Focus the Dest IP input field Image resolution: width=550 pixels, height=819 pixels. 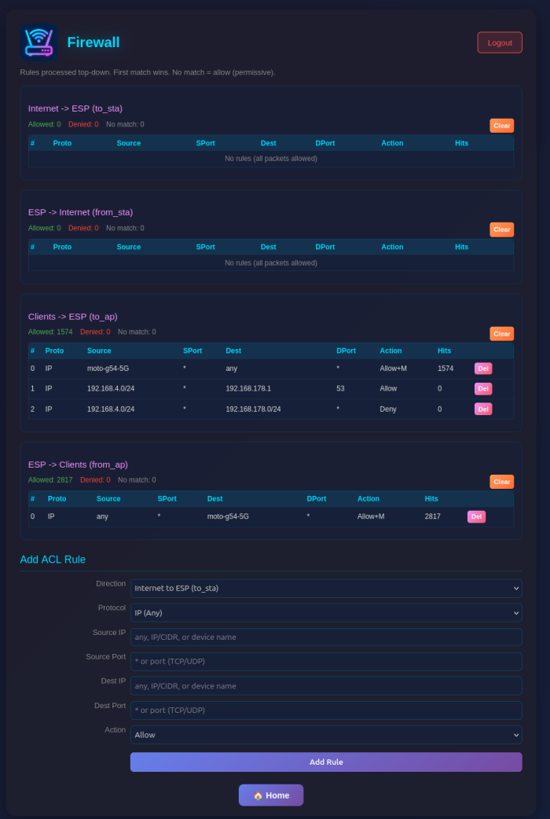(x=326, y=686)
